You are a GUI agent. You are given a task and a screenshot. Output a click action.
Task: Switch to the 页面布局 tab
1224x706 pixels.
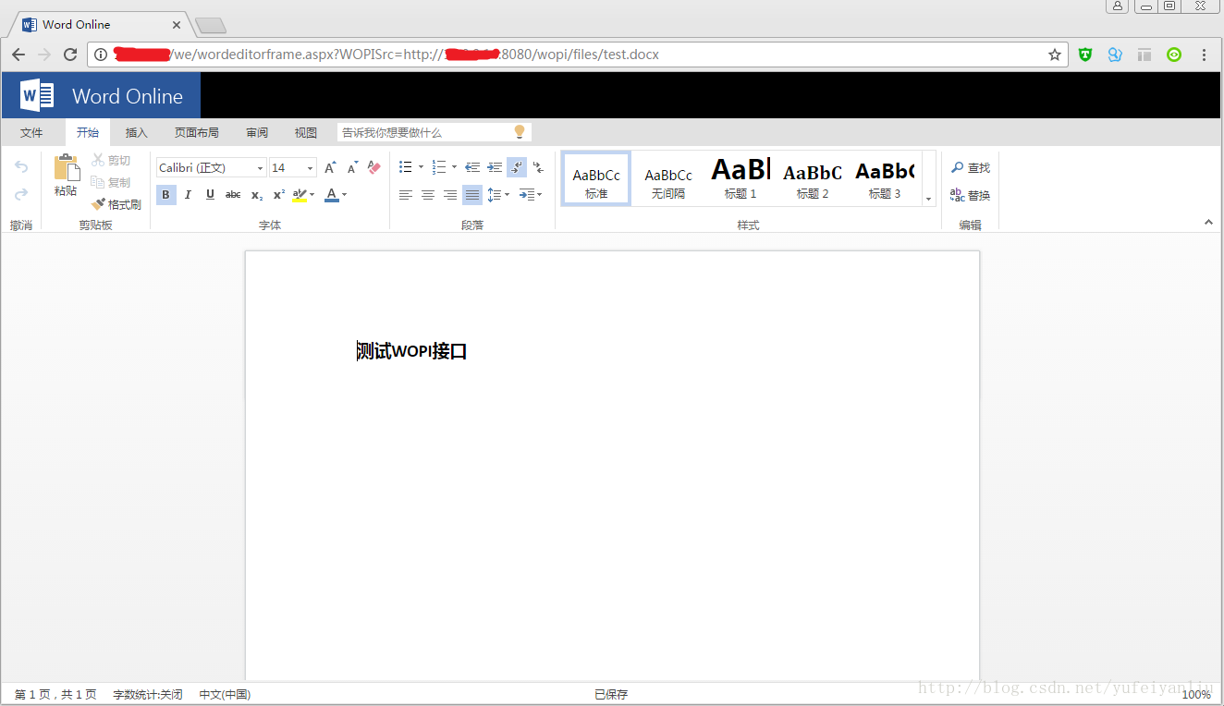(197, 133)
